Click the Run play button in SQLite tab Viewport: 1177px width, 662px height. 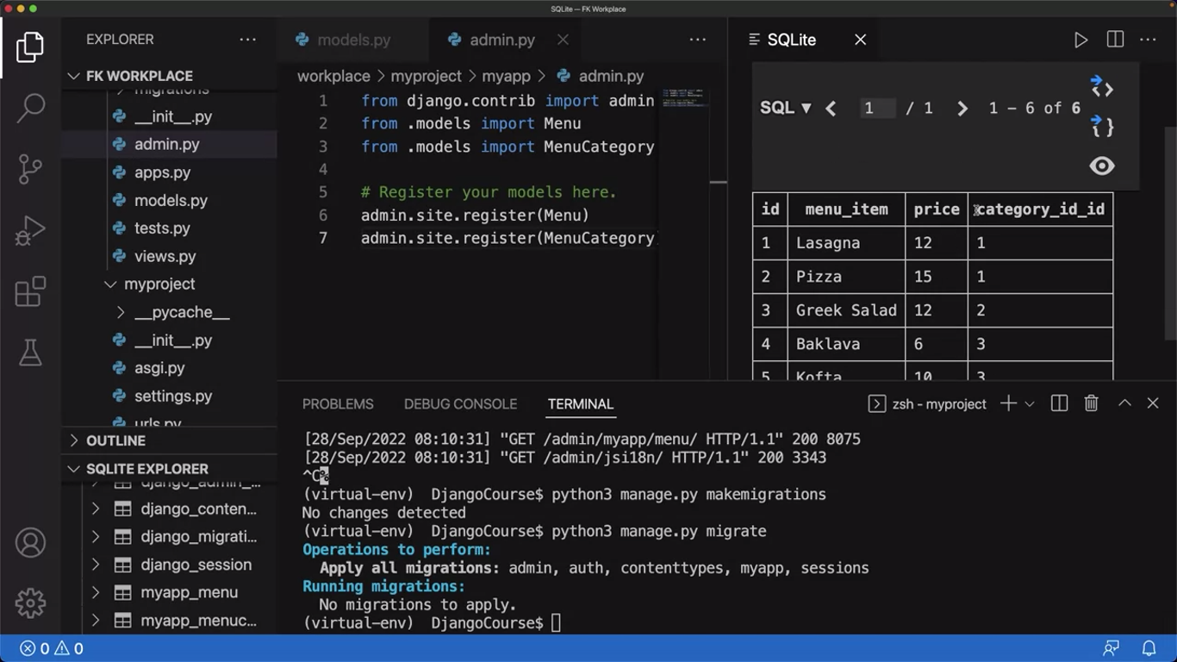coord(1080,40)
